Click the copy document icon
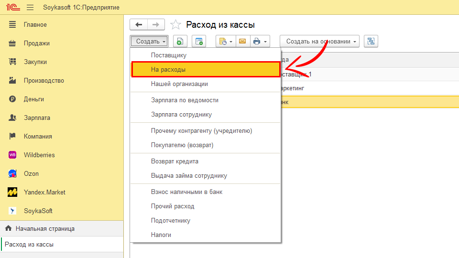 (x=180, y=42)
